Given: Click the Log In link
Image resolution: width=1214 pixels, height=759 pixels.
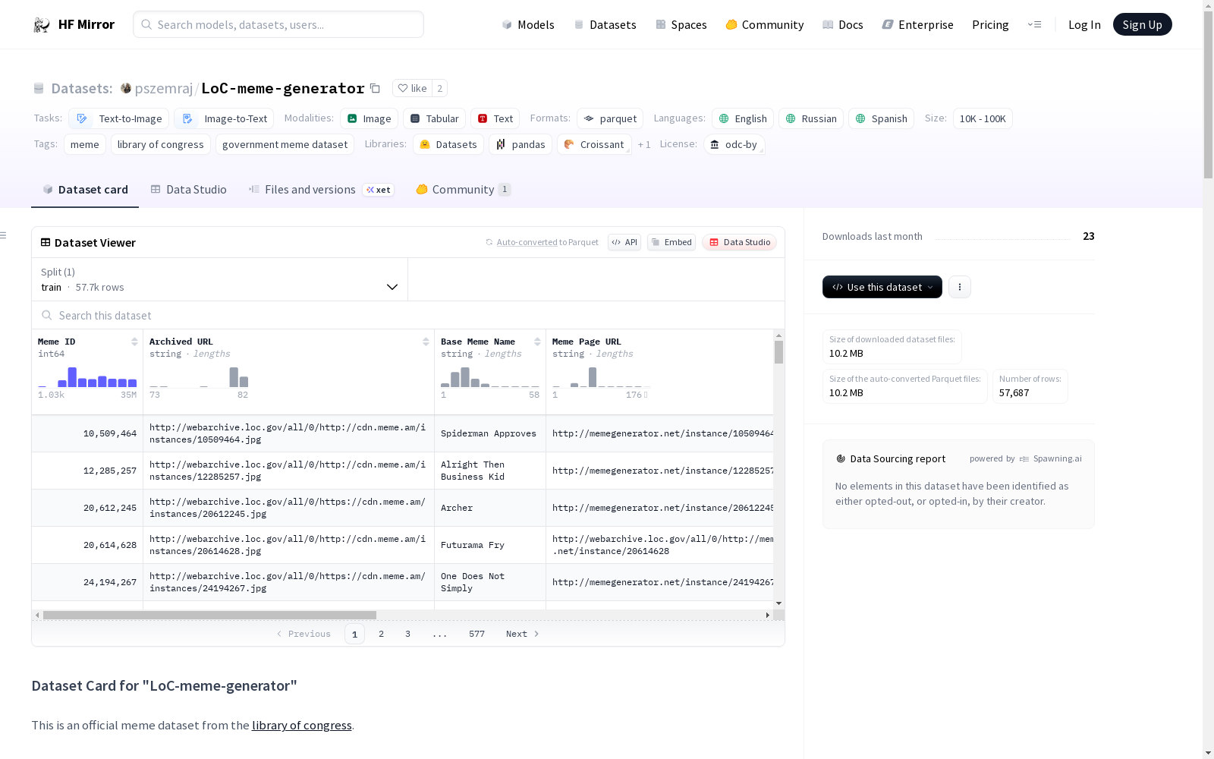Looking at the screenshot, I should coord(1084,24).
